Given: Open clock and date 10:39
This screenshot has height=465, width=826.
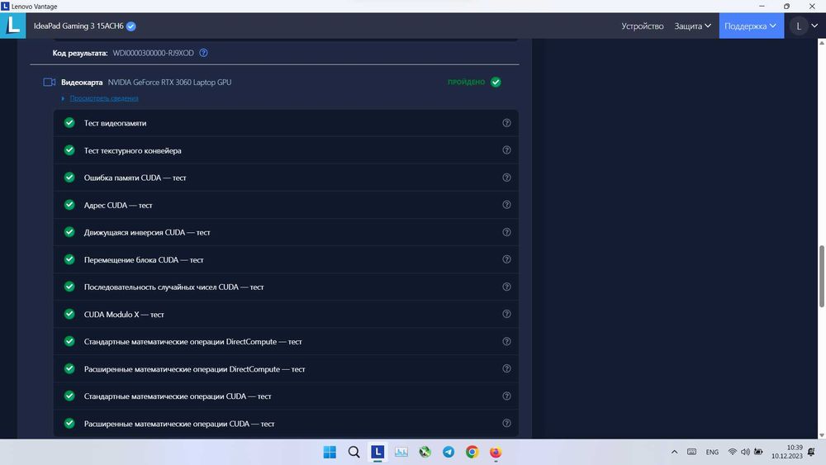Looking at the screenshot, I should point(787,452).
